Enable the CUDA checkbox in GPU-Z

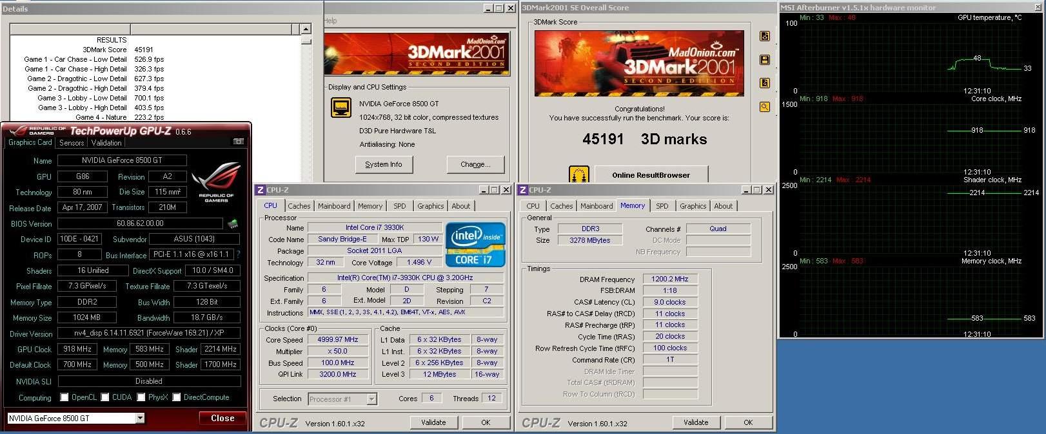104,397
